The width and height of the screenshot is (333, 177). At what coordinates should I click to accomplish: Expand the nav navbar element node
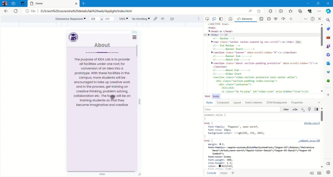tap(212, 42)
